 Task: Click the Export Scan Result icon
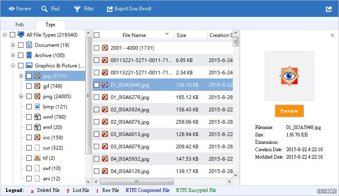(110, 9)
